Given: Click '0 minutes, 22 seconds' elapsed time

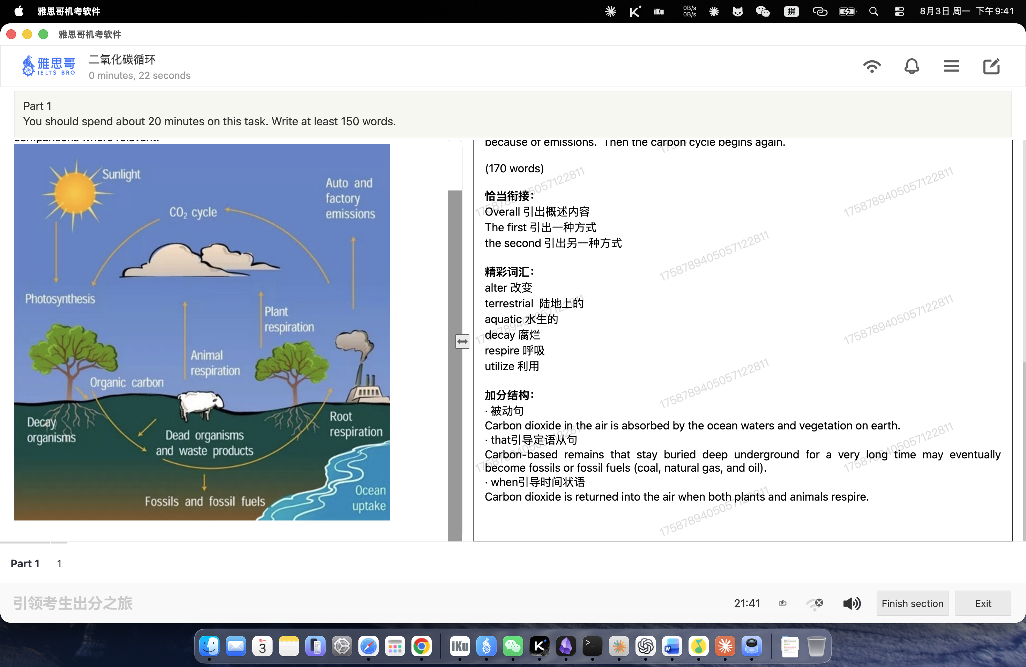Looking at the screenshot, I should (x=140, y=75).
